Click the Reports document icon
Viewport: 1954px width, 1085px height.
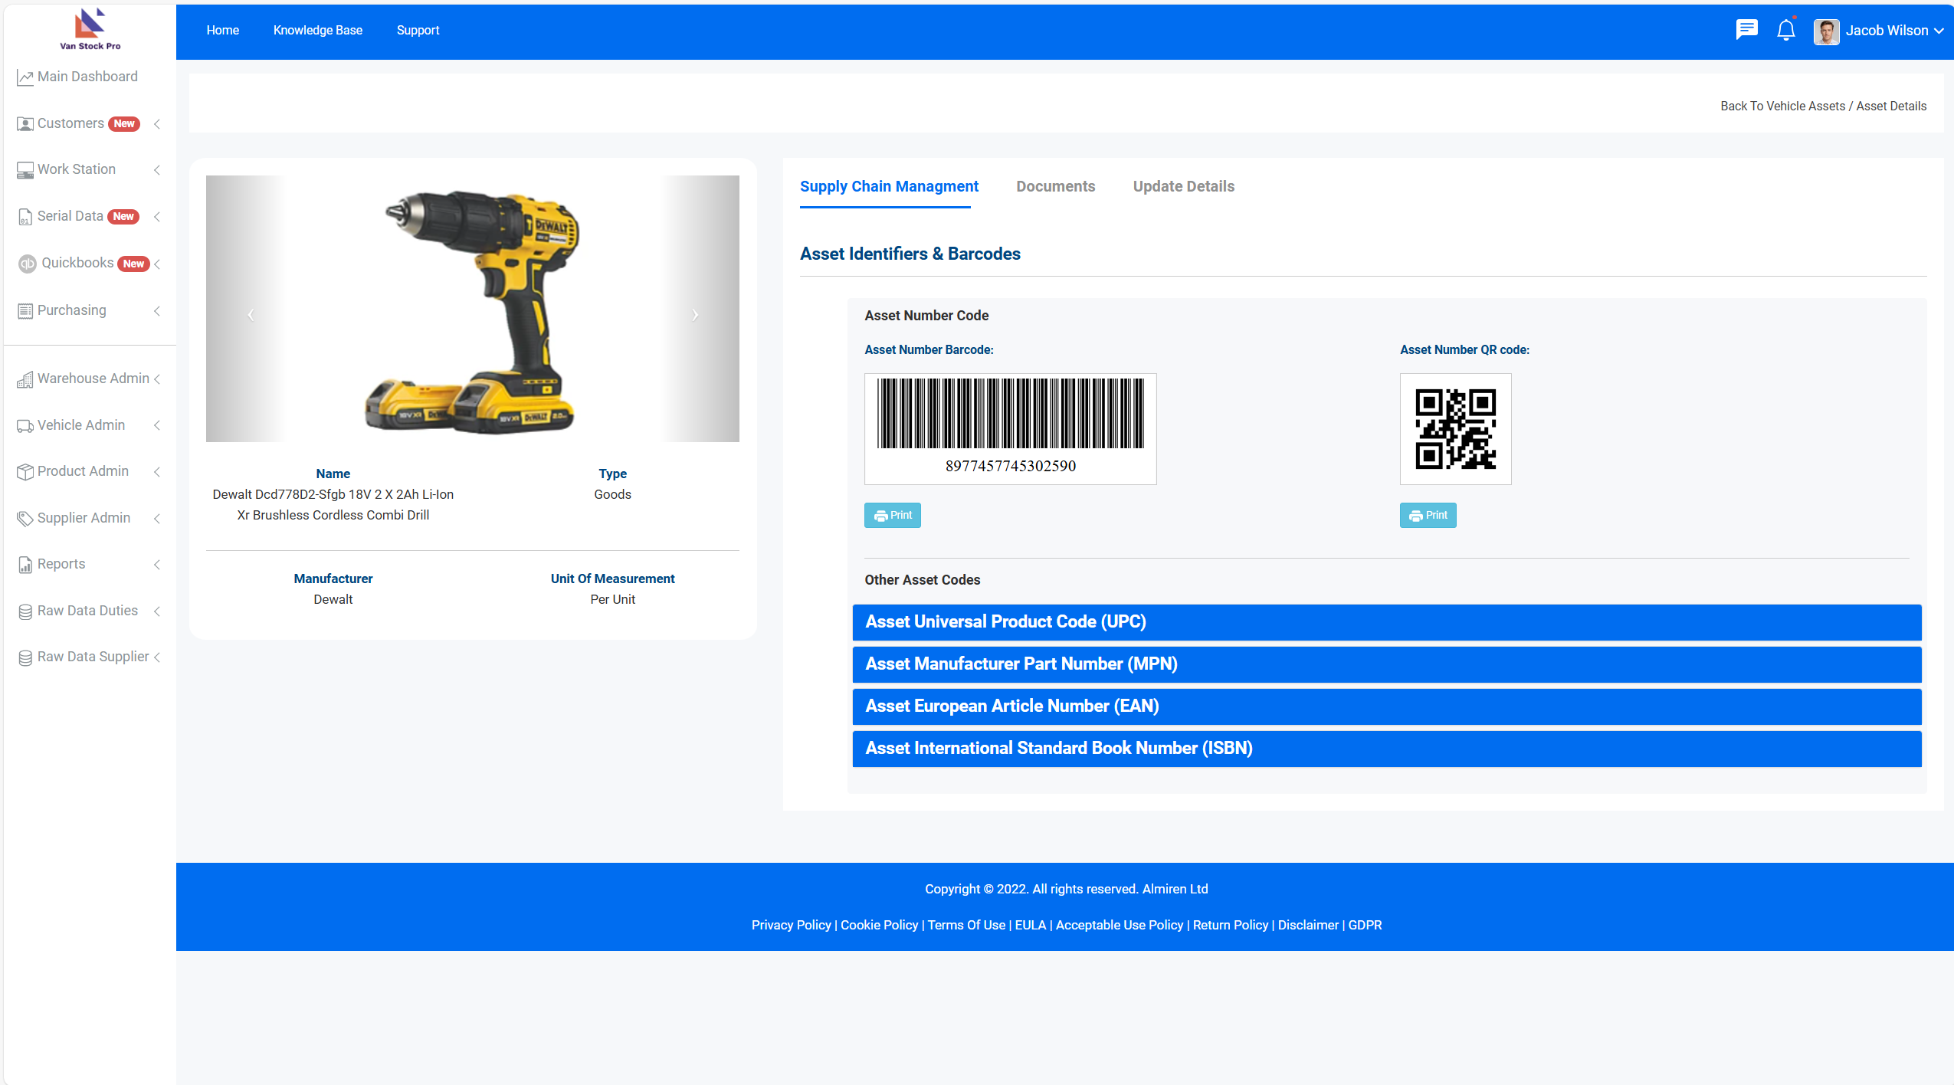[25, 565]
